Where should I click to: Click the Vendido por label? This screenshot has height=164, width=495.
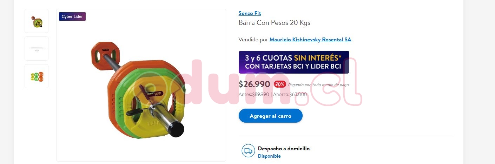point(253,40)
